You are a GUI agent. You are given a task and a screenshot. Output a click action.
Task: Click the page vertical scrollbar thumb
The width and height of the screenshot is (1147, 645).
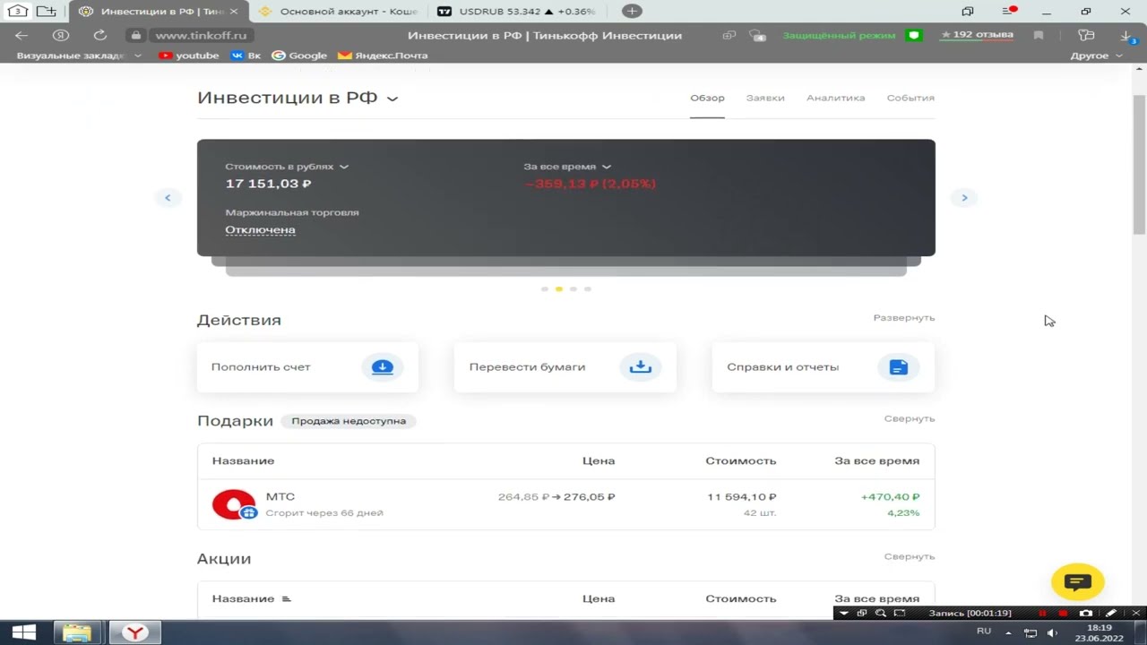(1139, 163)
